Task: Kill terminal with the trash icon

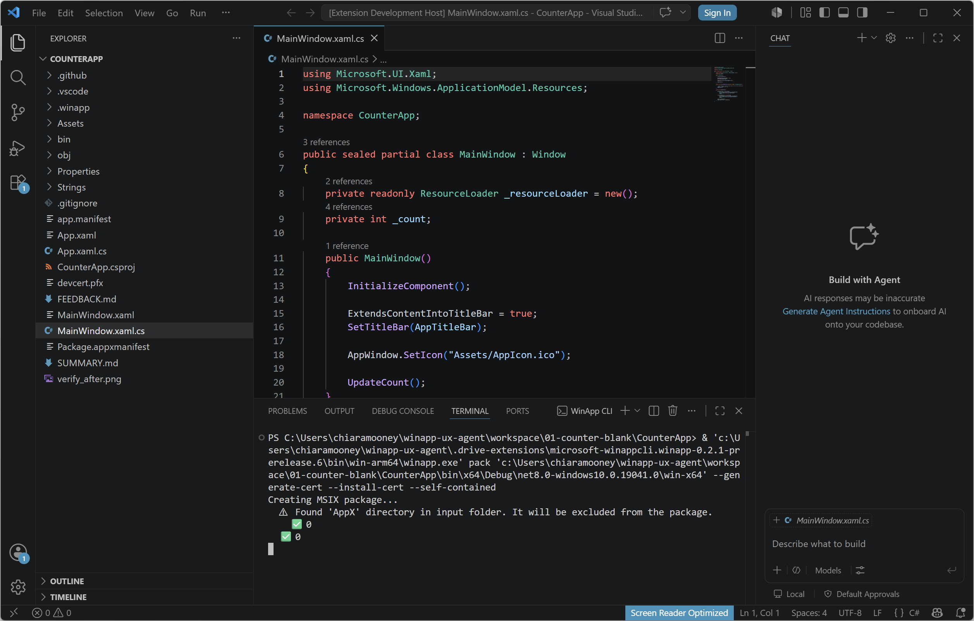Action: click(x=672, y=411)
